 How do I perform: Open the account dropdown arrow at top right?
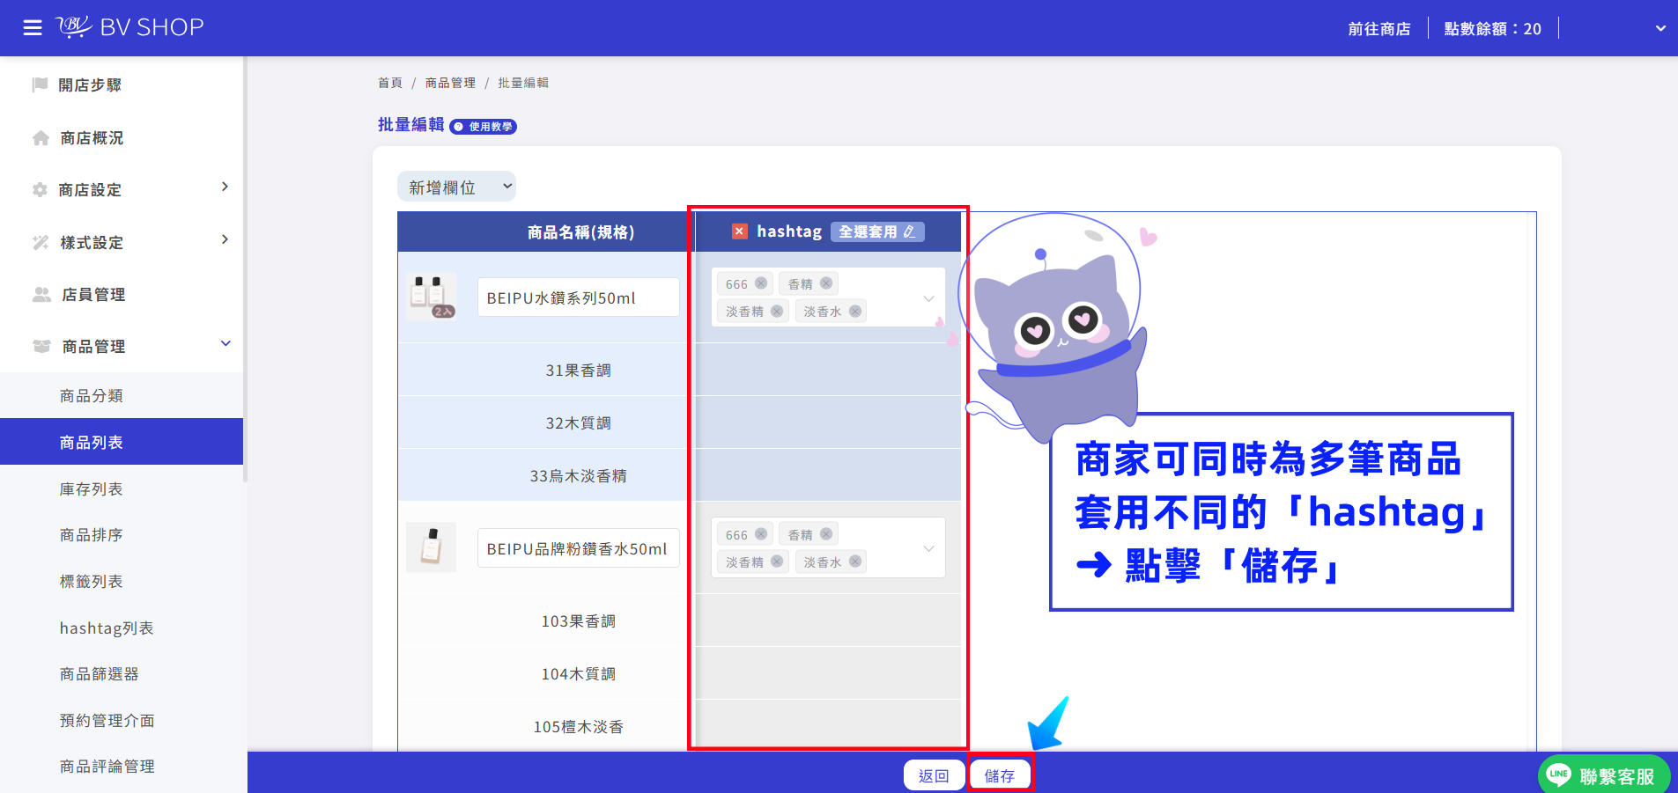(1660, 28)
